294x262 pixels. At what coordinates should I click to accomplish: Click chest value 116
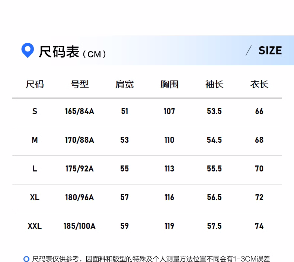(169, 197)
